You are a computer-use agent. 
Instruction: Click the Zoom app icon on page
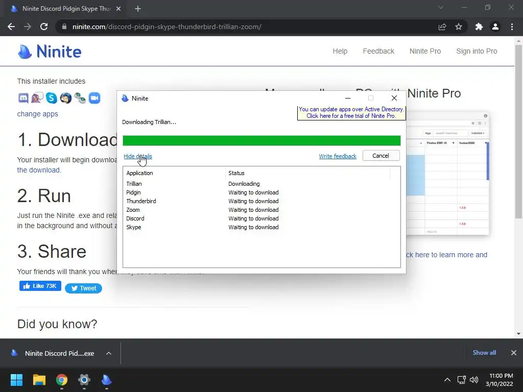(94, 98)
